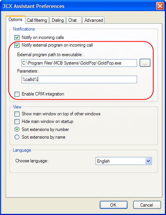Open the Dialing tab
Viewport: 166px width, 215px height.
coord(58,20)
